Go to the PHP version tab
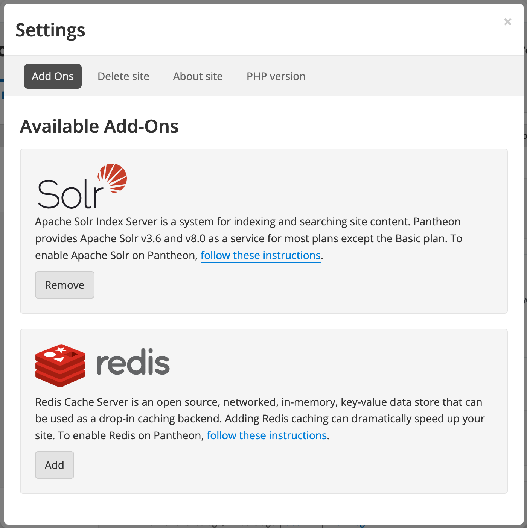Image resolution: width=527 pixels, height=528 pixels. (x=276, y=76)
